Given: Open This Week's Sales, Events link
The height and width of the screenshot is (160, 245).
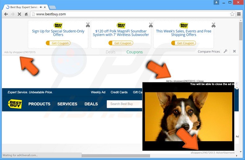Looking at the screenshot, I should click(184, 33).
